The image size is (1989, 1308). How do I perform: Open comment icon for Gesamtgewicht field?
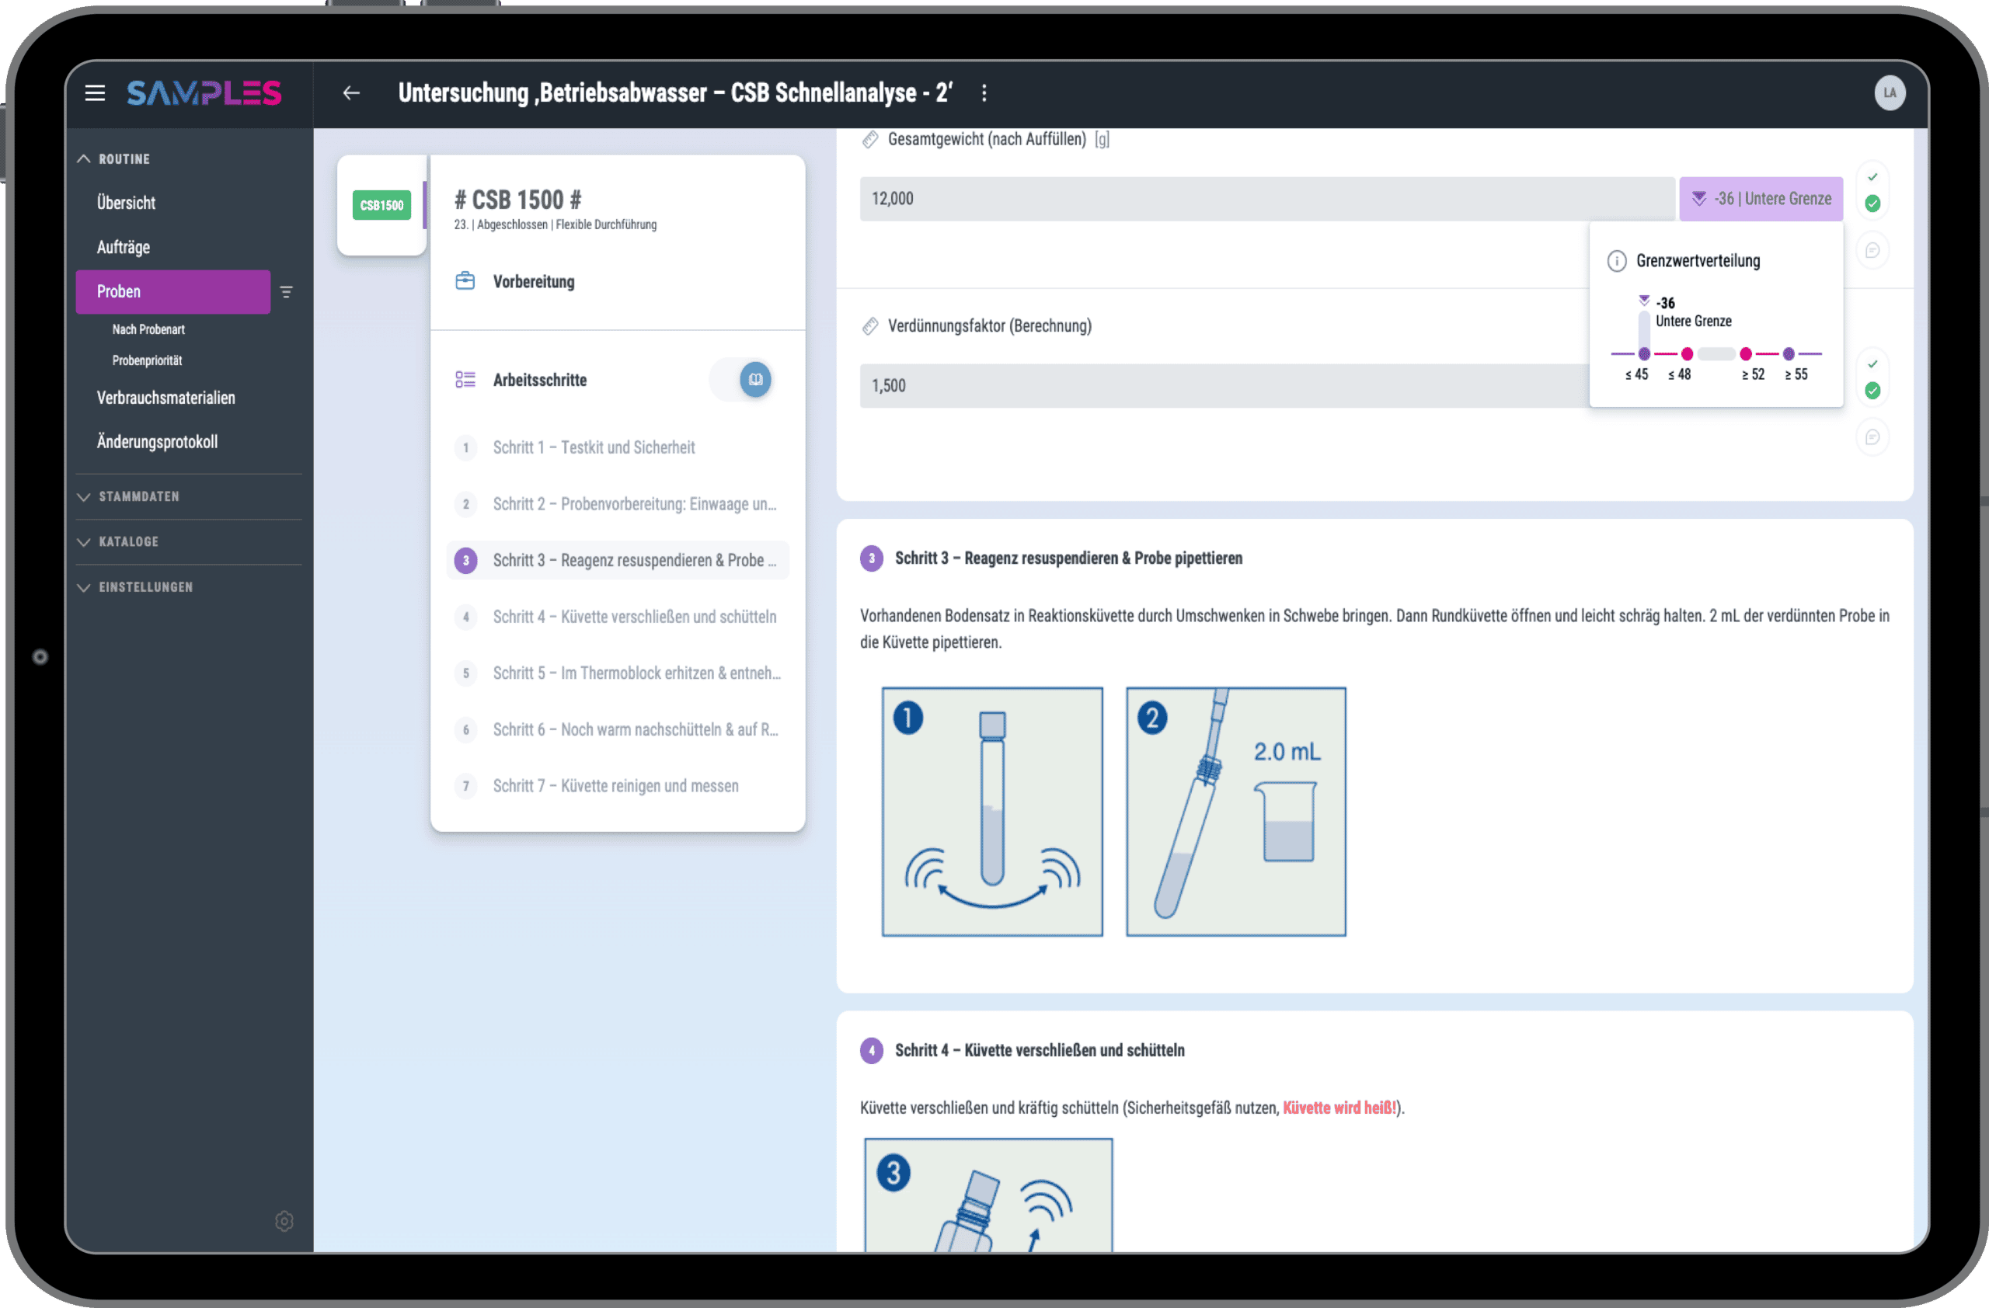1872,250
